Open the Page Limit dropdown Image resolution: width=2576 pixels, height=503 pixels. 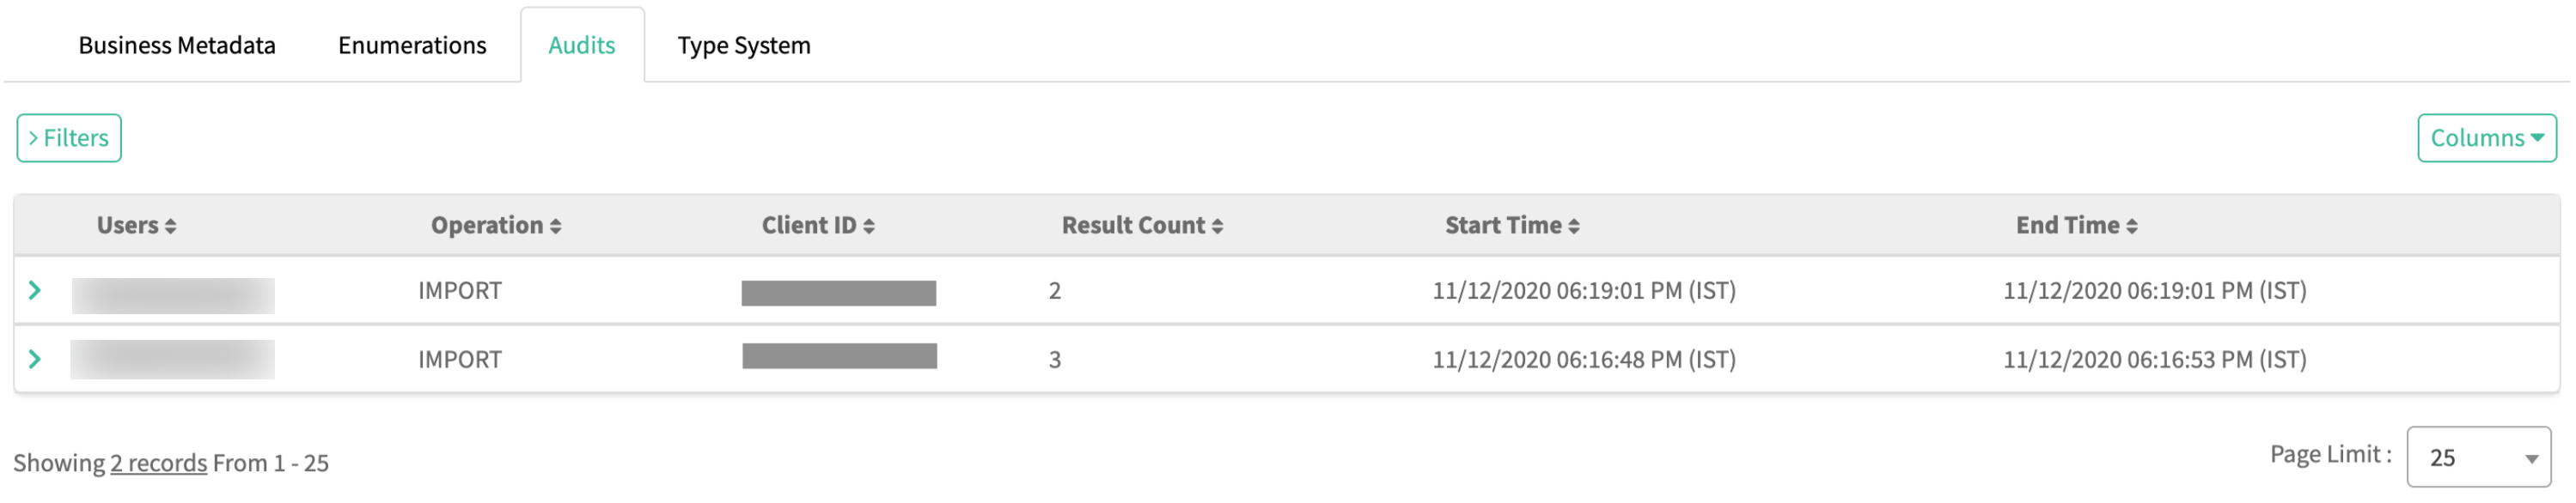pyautogui.click(x=2478, y=458)
